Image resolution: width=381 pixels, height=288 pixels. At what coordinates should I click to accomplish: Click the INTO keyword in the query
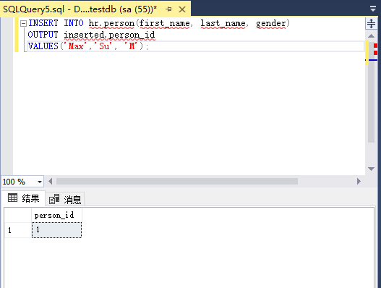pos(74,23)
